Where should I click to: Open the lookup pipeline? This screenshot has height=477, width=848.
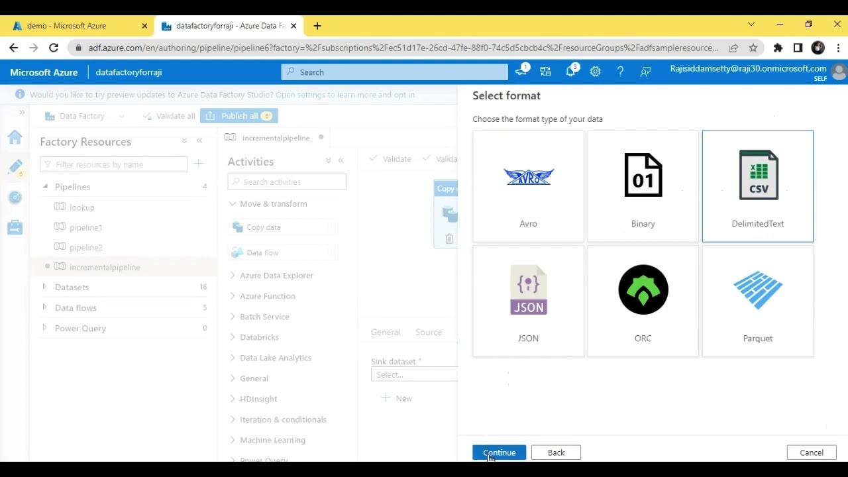click(x=82, y=207)
